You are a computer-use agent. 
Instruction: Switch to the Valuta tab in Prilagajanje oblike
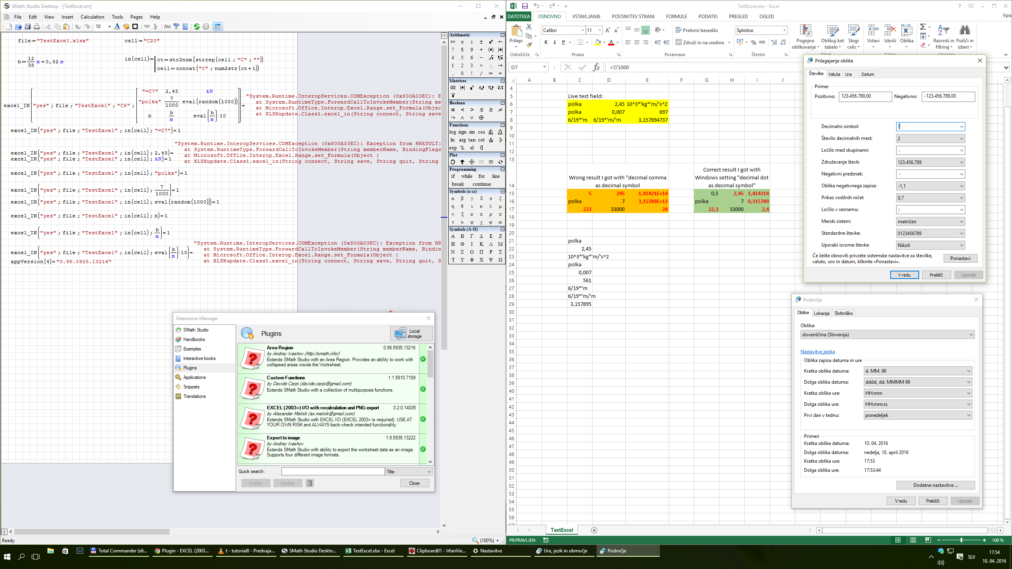click(x=834, y=74)
